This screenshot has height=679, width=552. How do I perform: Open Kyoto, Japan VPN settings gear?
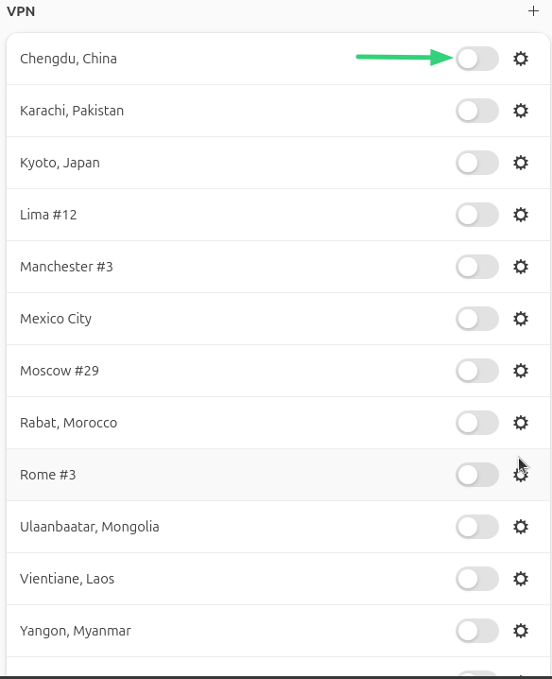point(521,163)
